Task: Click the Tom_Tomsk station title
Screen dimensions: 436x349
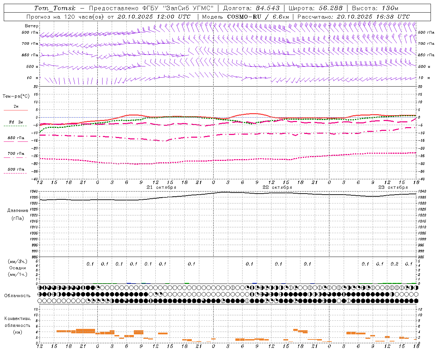Action: click(x=55, y=8)
